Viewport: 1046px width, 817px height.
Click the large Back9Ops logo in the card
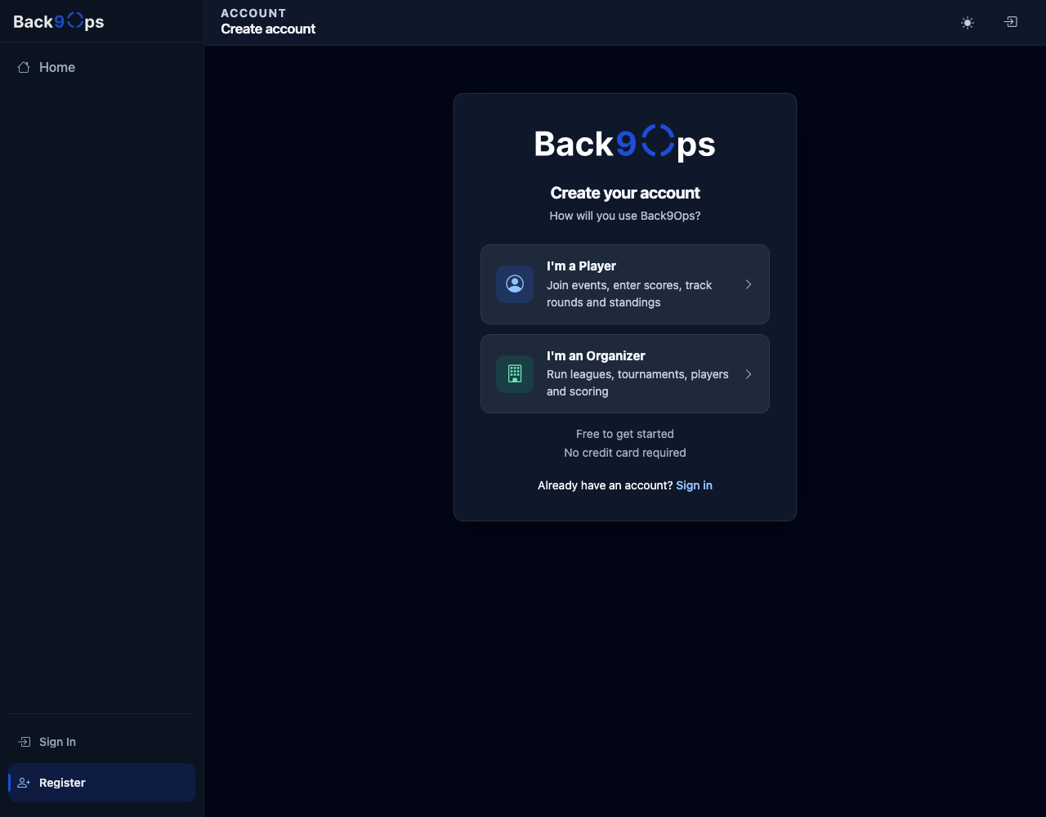coord(625,143)
